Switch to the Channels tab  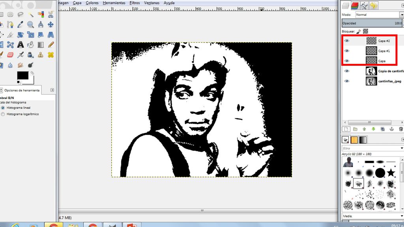[x=355, y=6]
